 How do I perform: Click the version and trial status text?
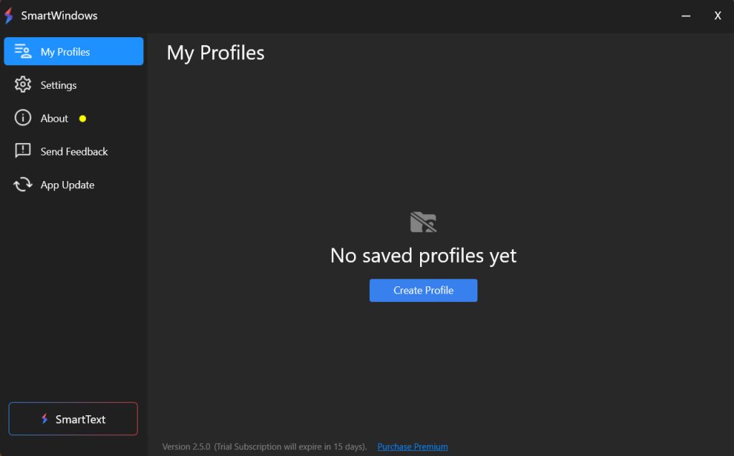tap(264, 447)
